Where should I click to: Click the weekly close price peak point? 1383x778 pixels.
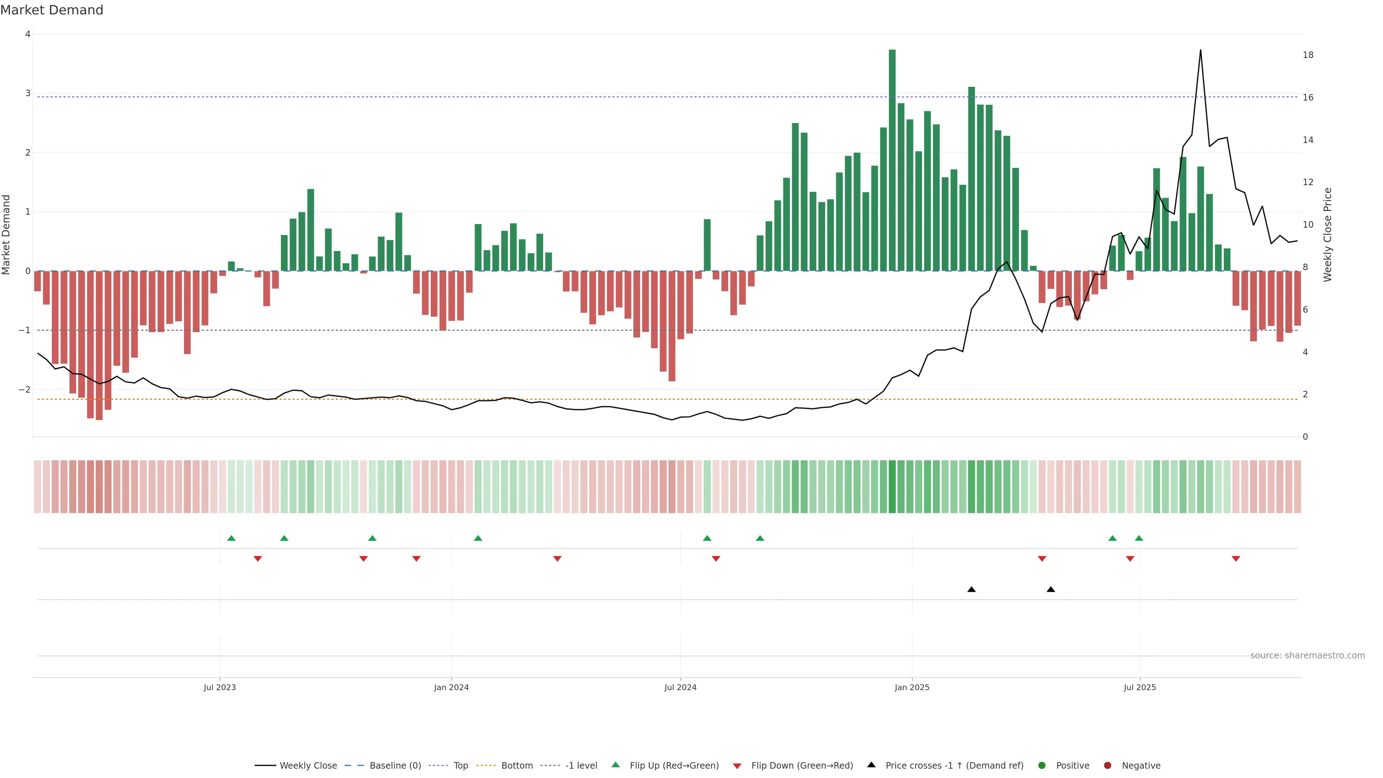tap(1200, 50)
